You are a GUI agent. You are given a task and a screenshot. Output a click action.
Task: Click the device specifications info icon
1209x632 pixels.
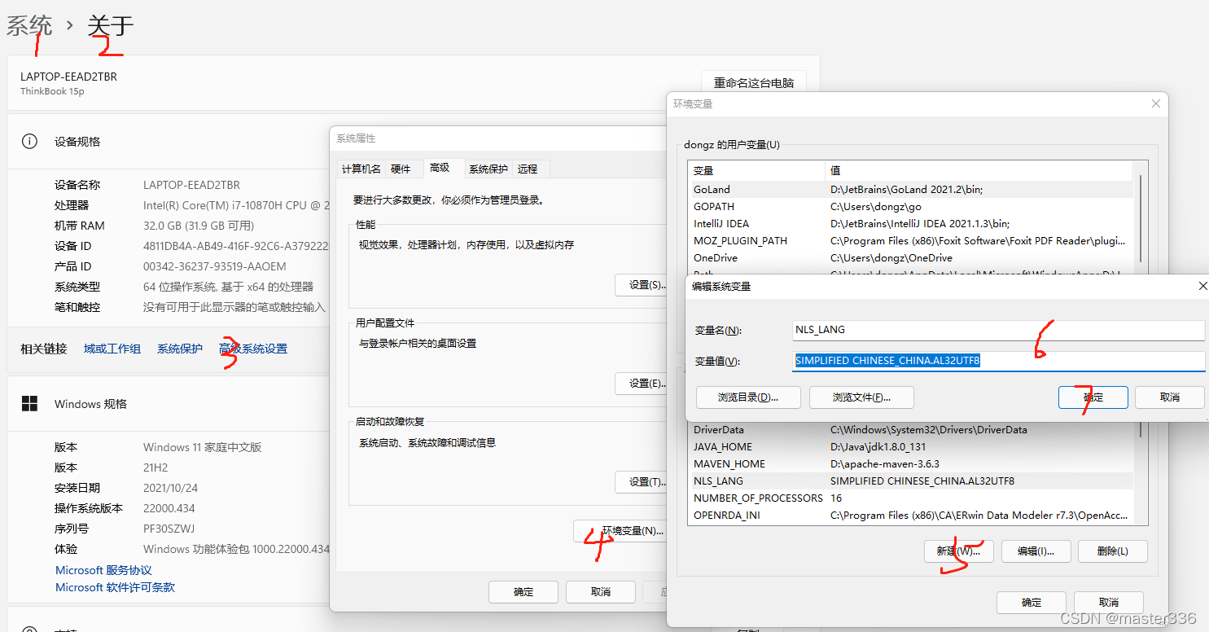(29, 141)
